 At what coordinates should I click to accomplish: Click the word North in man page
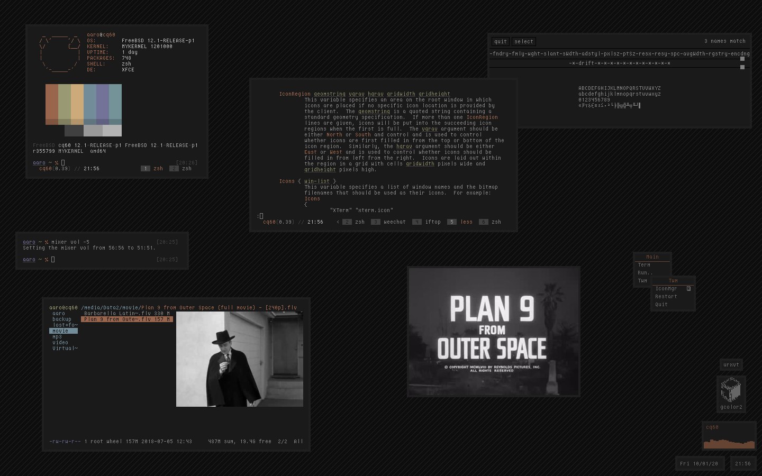(334, 135)
